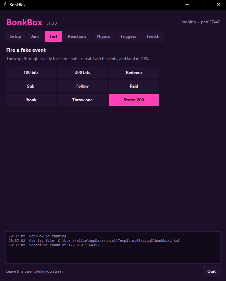The image size is (226, 281).
Task: Open the Physics tab
Action: 103,36
